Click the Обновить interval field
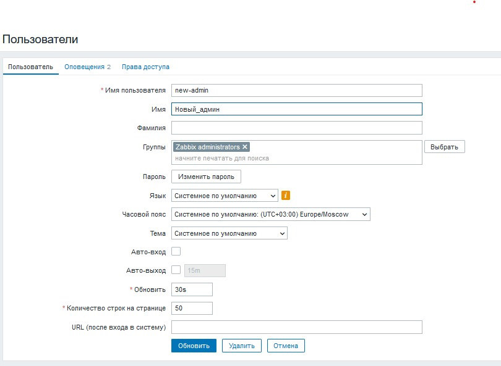The width and height of the screenshot is (501, 366). (x=192, y=289)
